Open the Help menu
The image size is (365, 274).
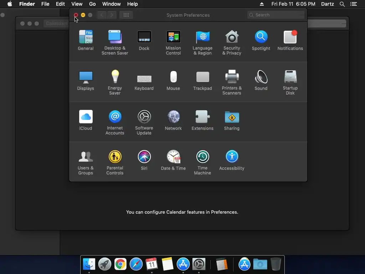(x=133, y=4)
